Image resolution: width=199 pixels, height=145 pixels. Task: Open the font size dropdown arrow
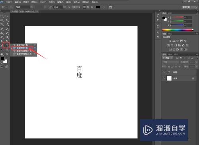coord(64,7)
